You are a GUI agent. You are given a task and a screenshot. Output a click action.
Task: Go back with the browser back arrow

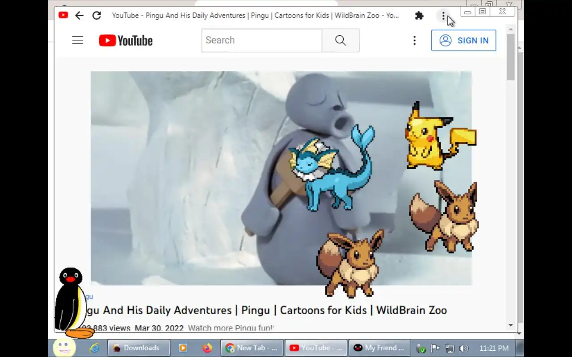tap(79, 16)
